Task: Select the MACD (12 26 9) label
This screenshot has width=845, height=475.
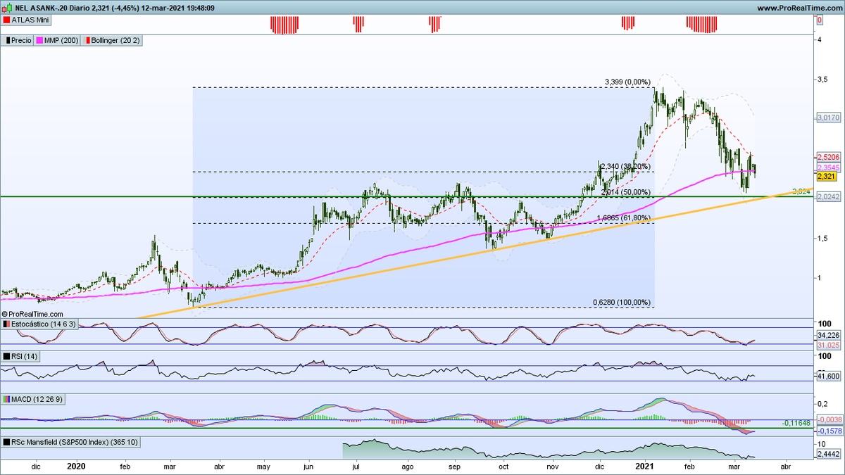Action: (x=32, y=399)
